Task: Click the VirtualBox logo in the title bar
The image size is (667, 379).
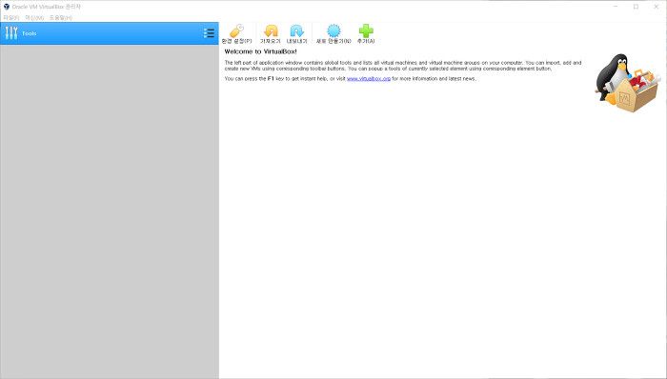Action: (6, 7)
